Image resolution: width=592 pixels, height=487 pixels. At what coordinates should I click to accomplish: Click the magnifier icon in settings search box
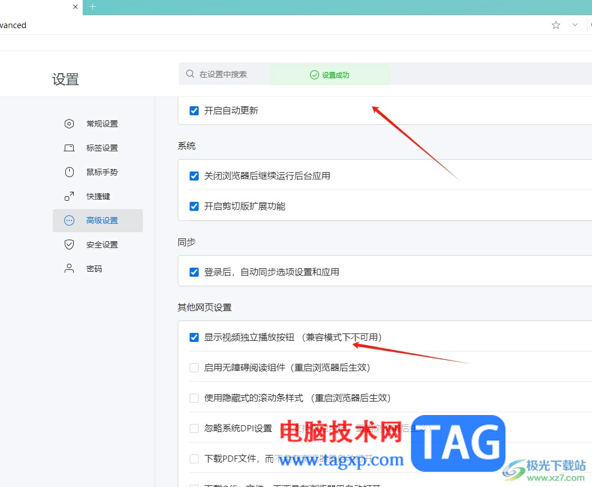190,74
